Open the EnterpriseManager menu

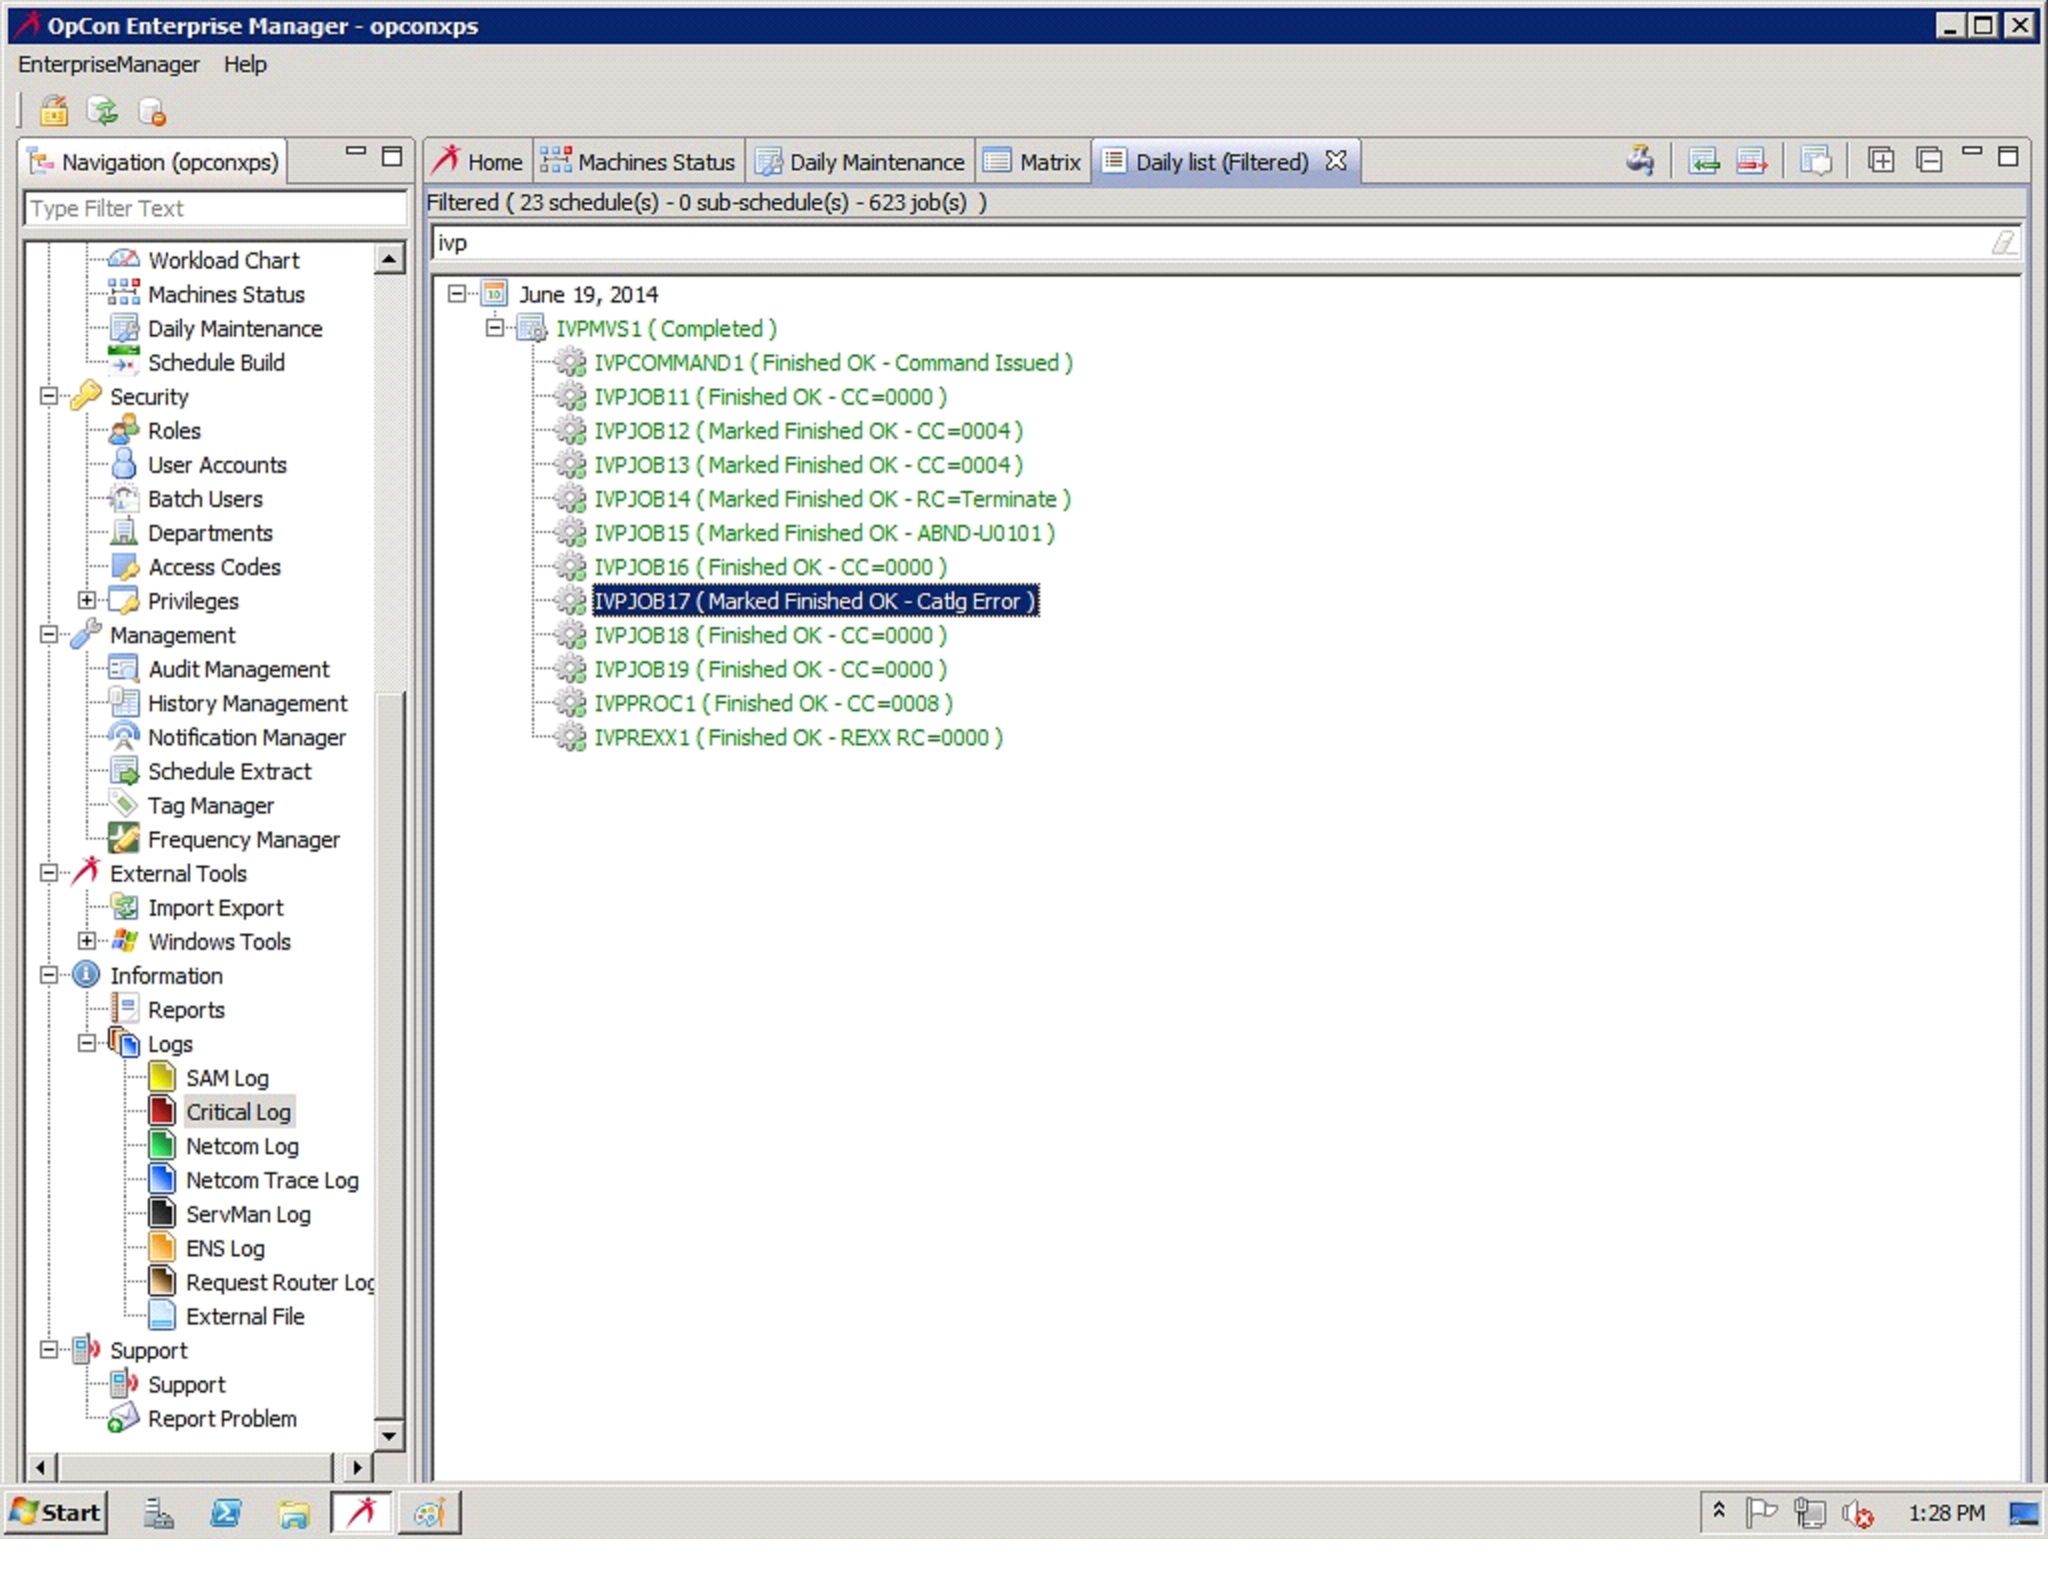pos(109,65)
